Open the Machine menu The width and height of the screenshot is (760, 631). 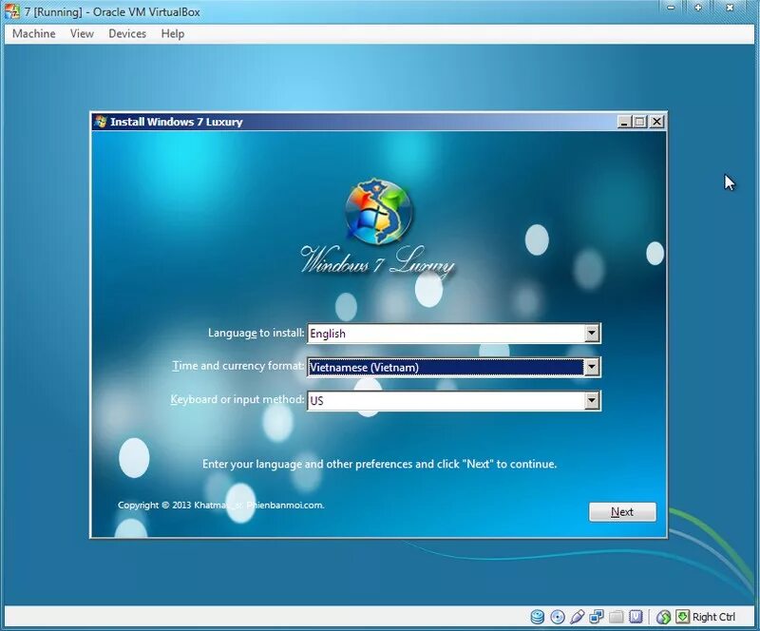click(34, 33)
